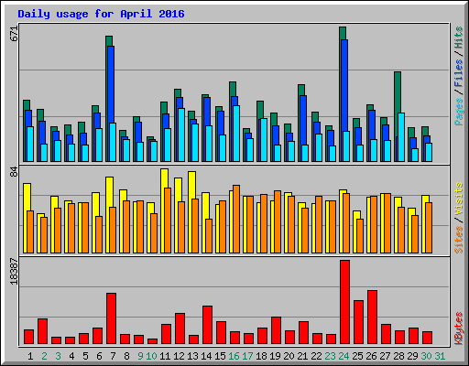Viewport: 469px width, 366px height.
Task: Select day label "6" on the x-axis
Action: 99,356
